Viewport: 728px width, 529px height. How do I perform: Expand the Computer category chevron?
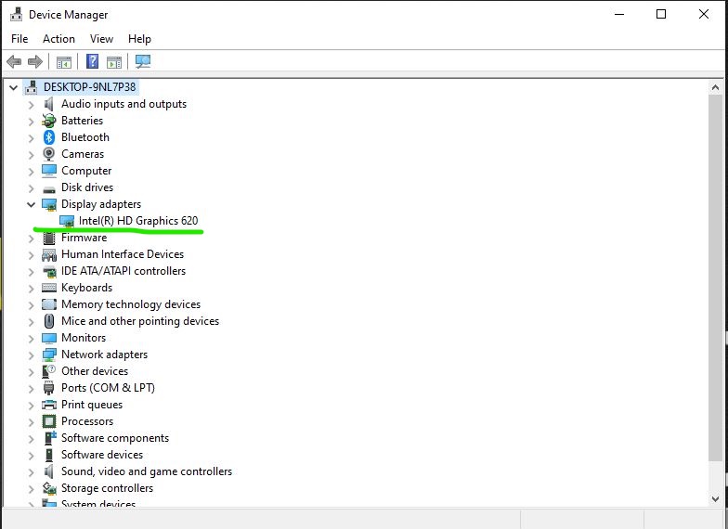32,172
